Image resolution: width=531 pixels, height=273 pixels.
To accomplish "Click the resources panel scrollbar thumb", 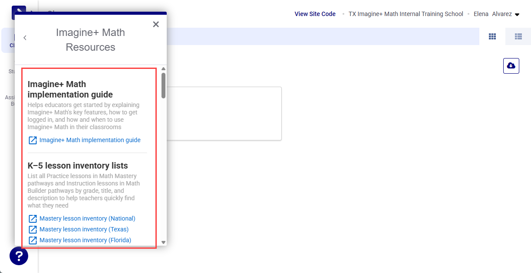I will tap(163, 85).
